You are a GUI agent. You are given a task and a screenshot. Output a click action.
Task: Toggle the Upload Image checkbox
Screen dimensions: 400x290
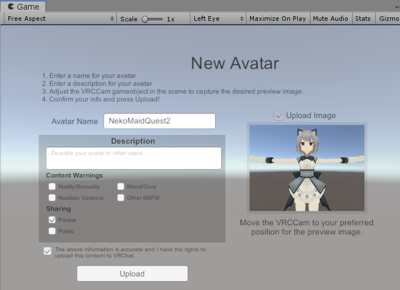(279, 116)
